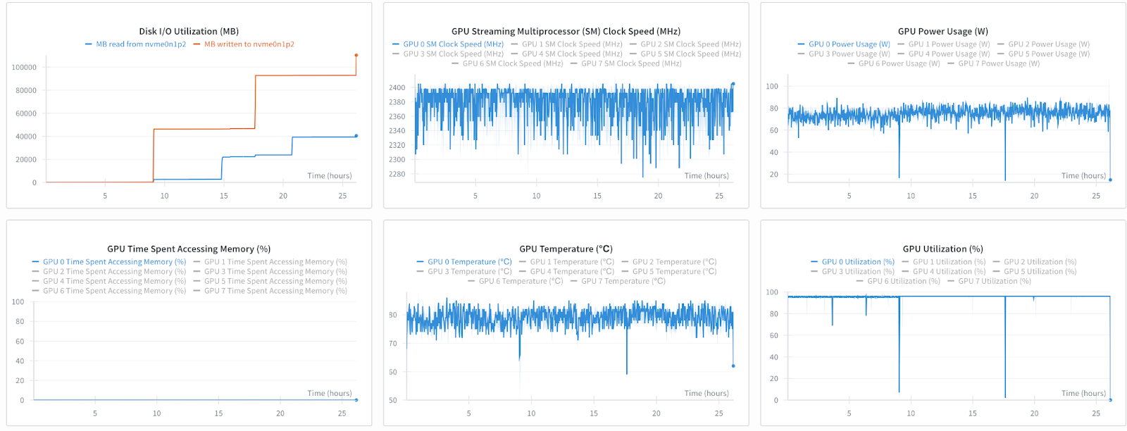
Task: Hide the GPU 0 Temperature series
Action: point(469,262)
